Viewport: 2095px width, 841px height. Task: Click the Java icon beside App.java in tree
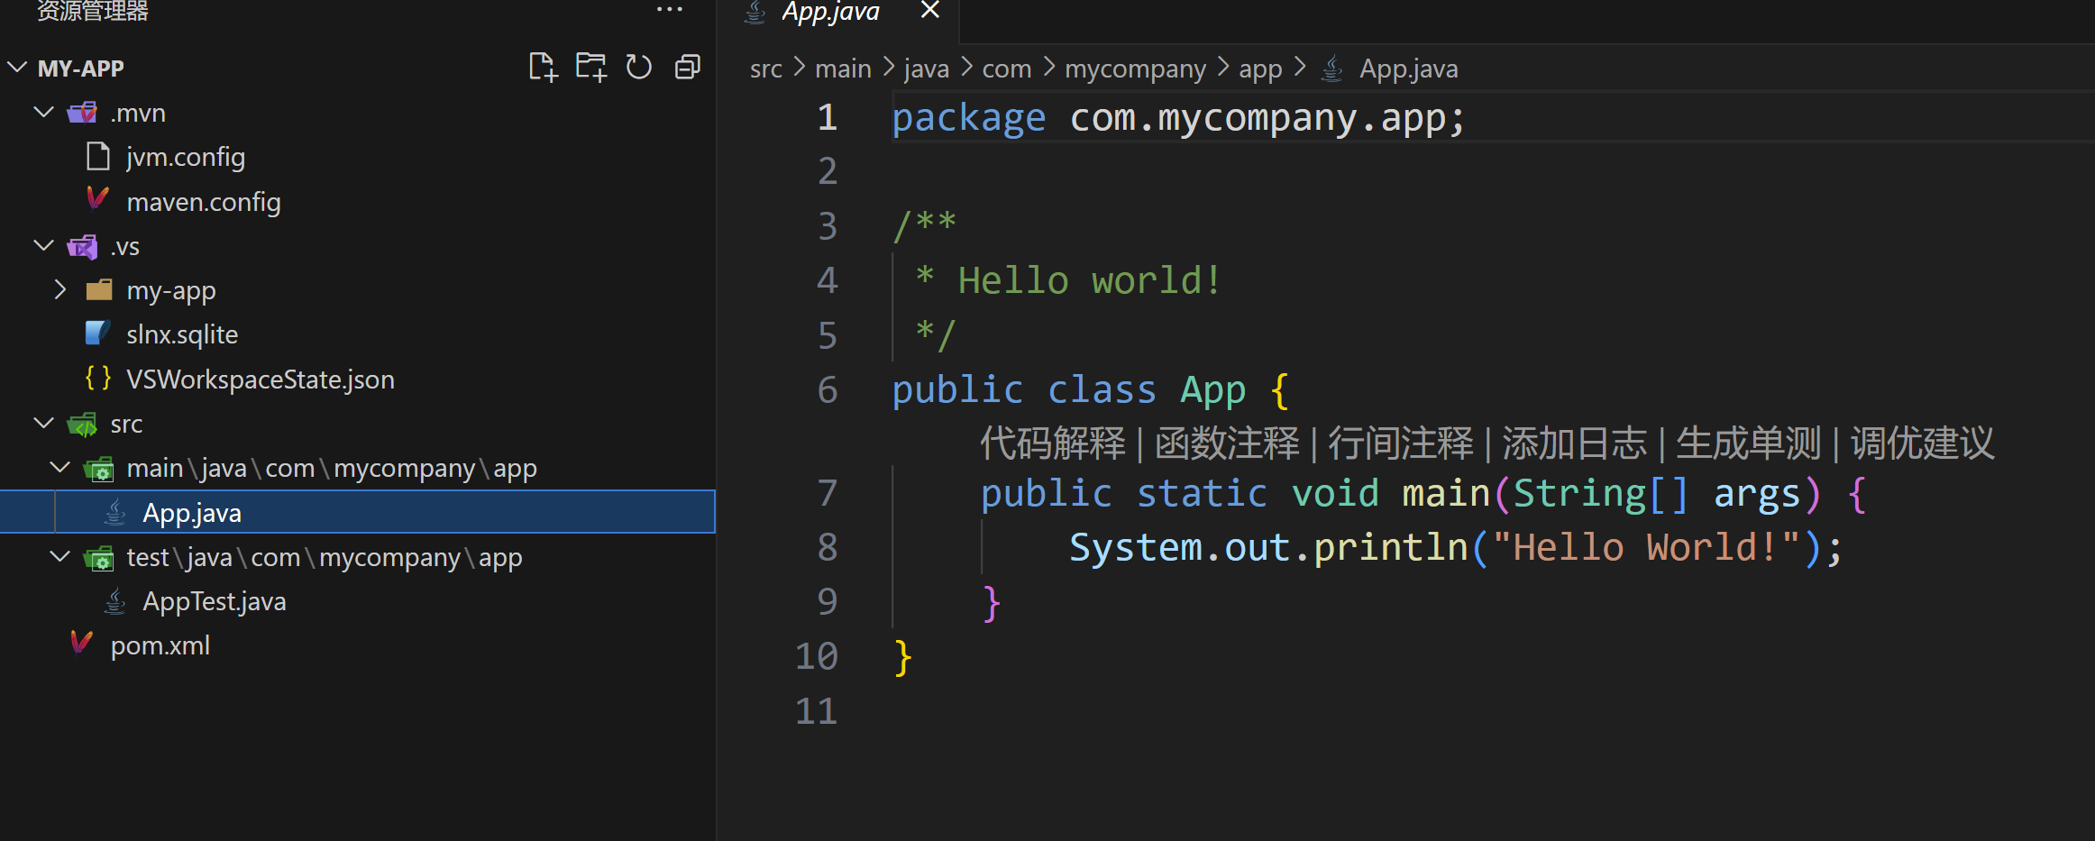click(x=114, y=512)
